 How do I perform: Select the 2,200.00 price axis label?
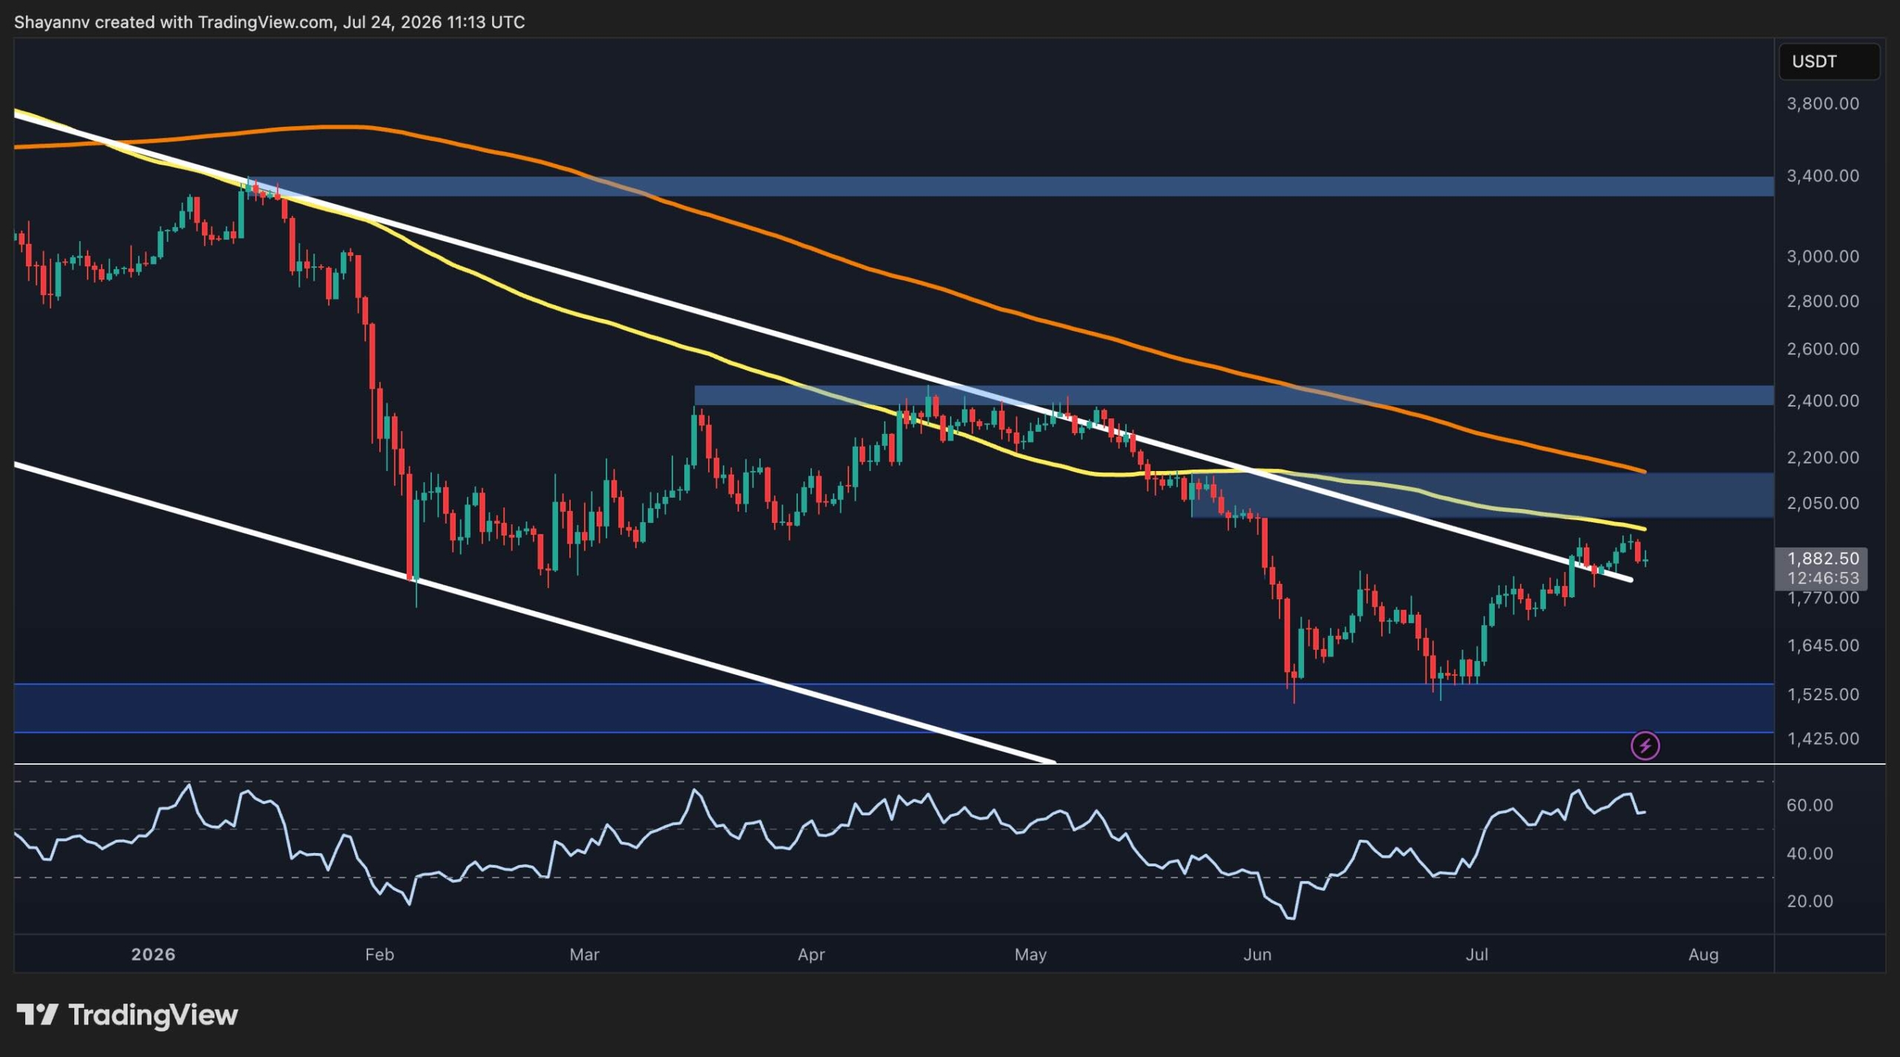tap(1823, 458)
